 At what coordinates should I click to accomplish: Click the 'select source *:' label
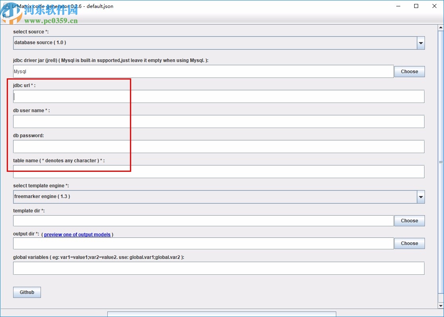tap(31, 32)
